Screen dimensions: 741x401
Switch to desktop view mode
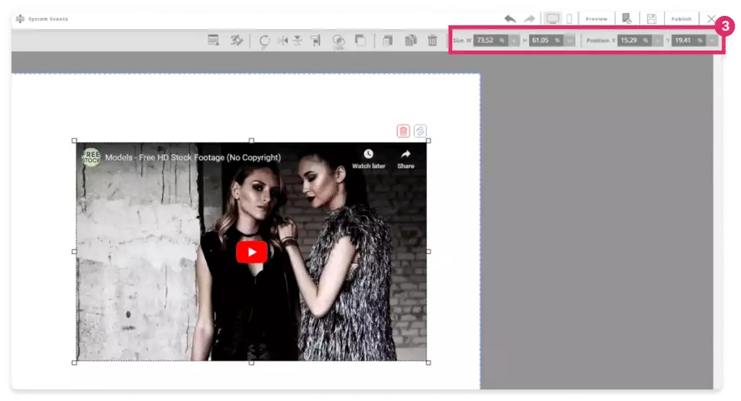pos(553,19)
